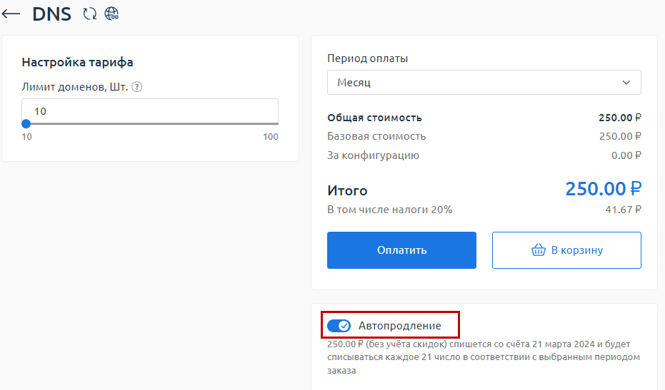Disable the Автопродление switch
The image size is (665, 390).
tap(339, 326)
